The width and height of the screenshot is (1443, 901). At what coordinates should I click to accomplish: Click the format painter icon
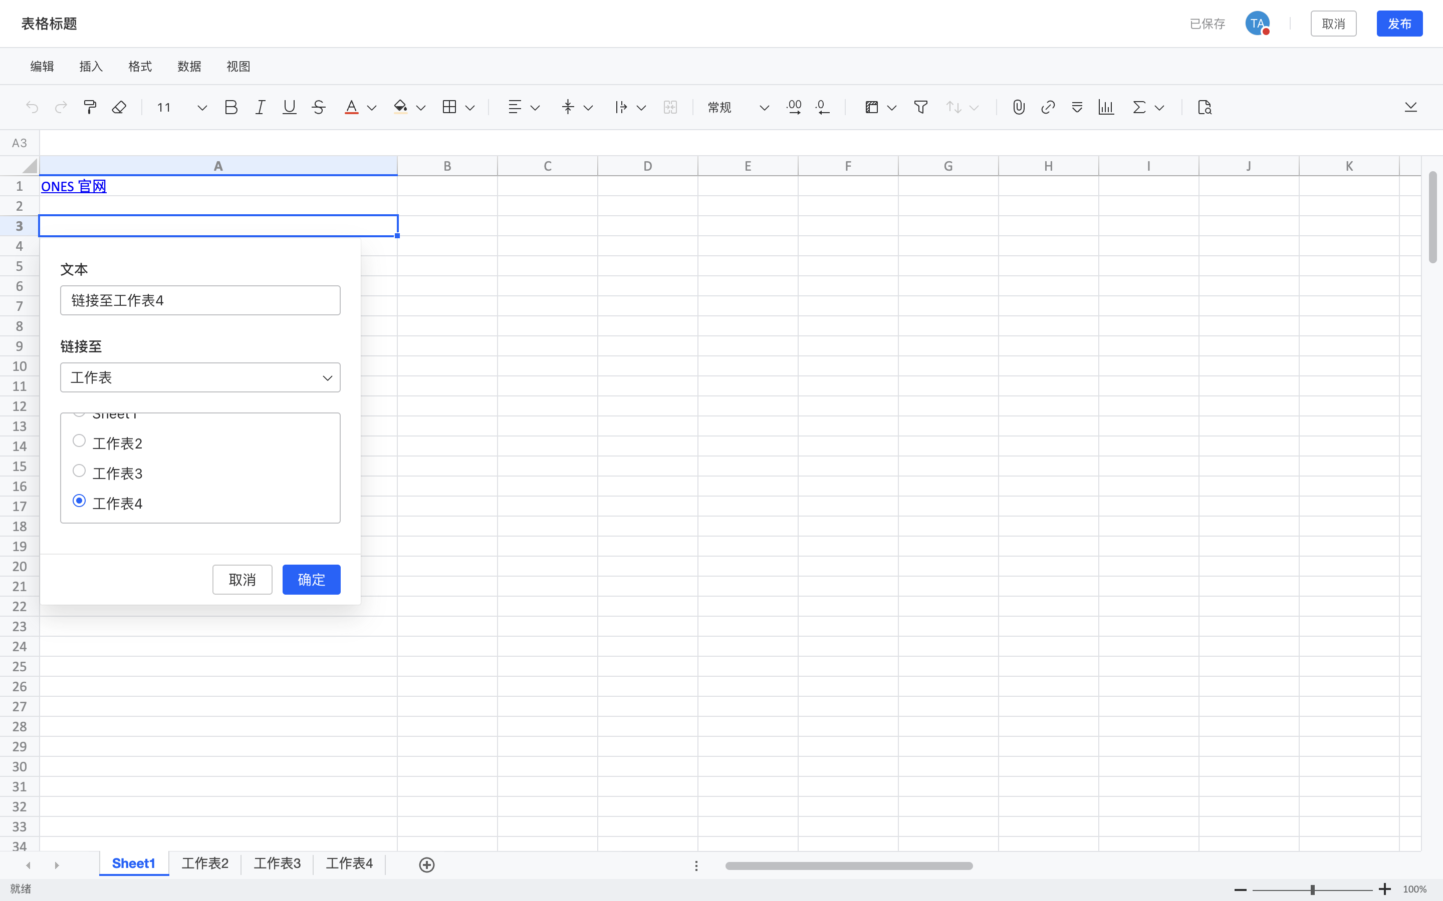click(90, 107)
